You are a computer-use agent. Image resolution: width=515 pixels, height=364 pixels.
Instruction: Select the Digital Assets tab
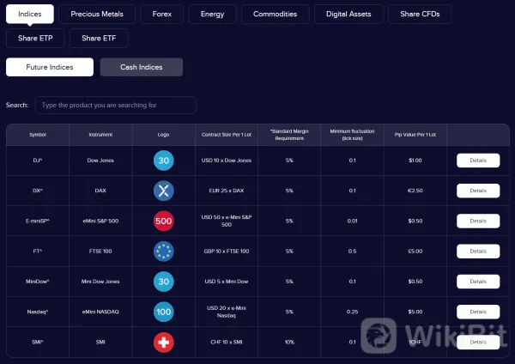[348, 14]
